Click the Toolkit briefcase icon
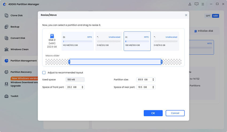The height and width of the screenshot is (132, 227). (6, 96)
